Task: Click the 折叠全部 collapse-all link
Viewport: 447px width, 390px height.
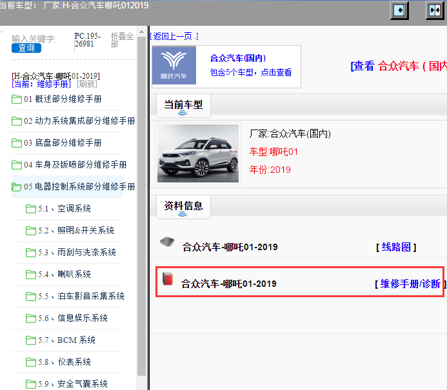Action: pyautogui.click(x=122, y=40)
